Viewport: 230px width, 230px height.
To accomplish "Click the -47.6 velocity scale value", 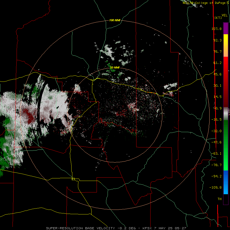I will point(216,142).
